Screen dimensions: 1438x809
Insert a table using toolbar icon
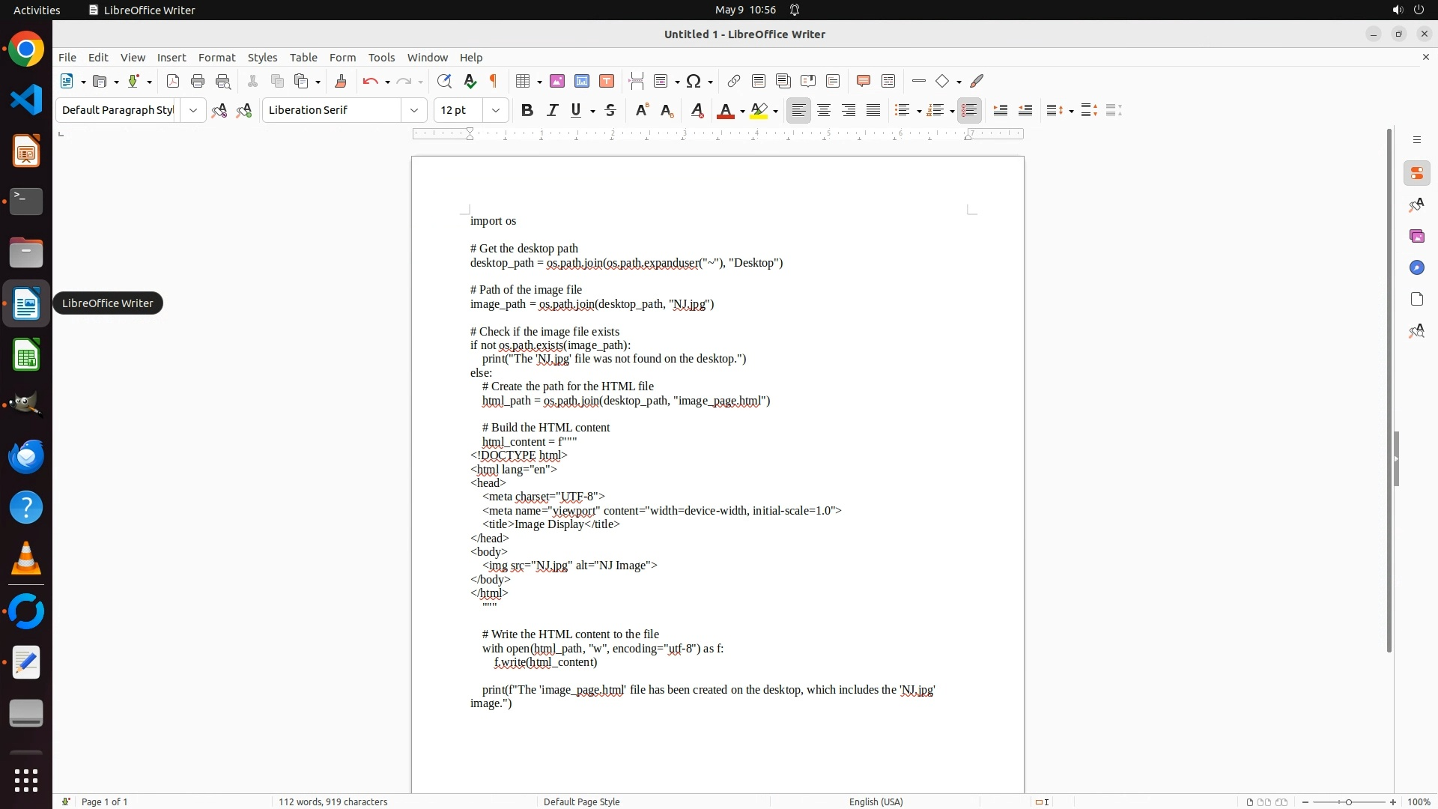pos(524,82)
